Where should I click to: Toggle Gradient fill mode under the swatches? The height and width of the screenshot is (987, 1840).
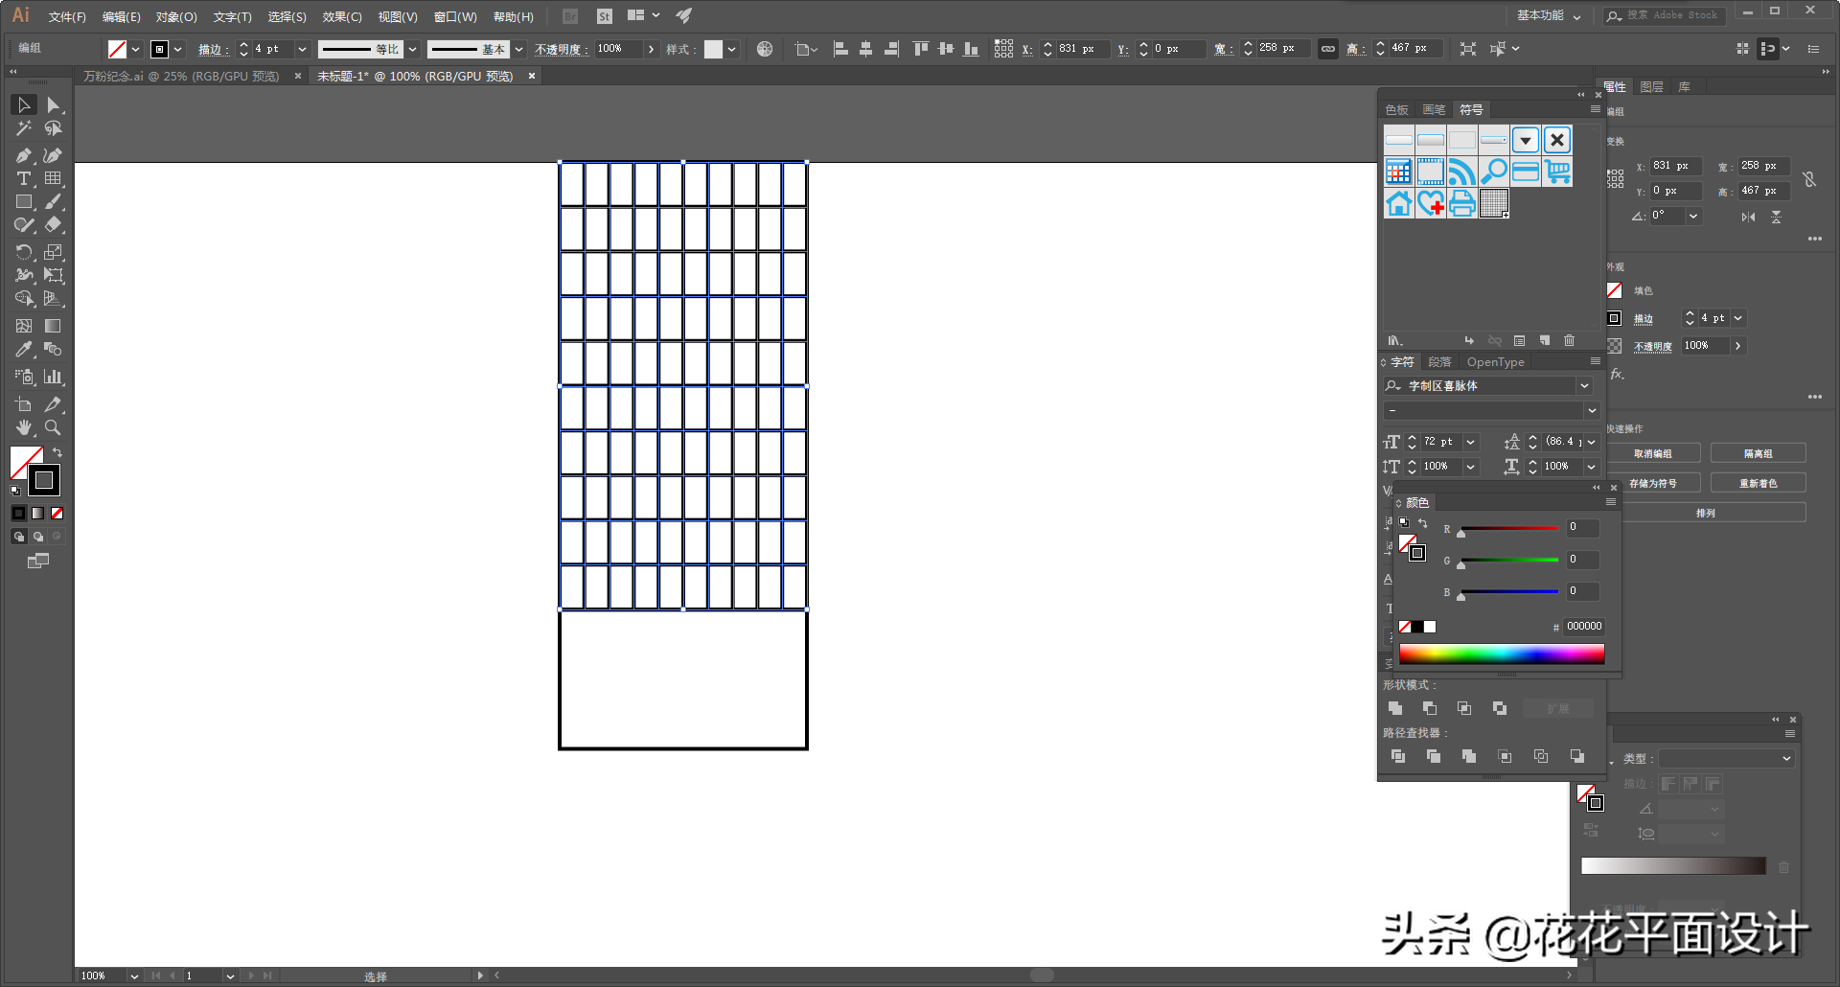pos(37,514)
